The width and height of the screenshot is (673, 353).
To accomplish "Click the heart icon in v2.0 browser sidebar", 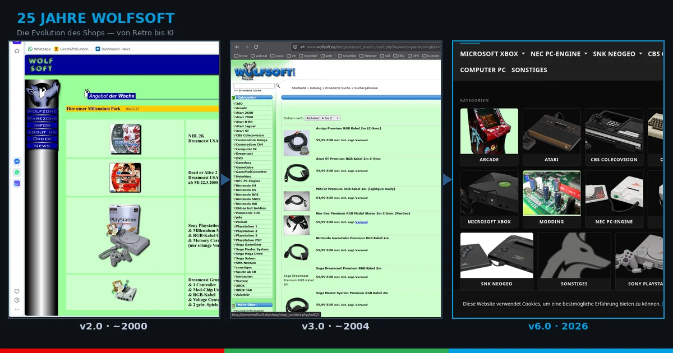I will tap(17, 291).
